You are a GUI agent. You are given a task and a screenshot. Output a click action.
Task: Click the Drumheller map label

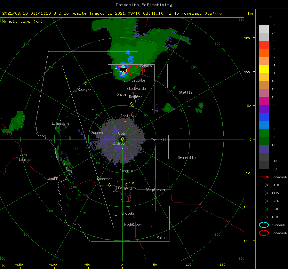[x=188, y=158]
